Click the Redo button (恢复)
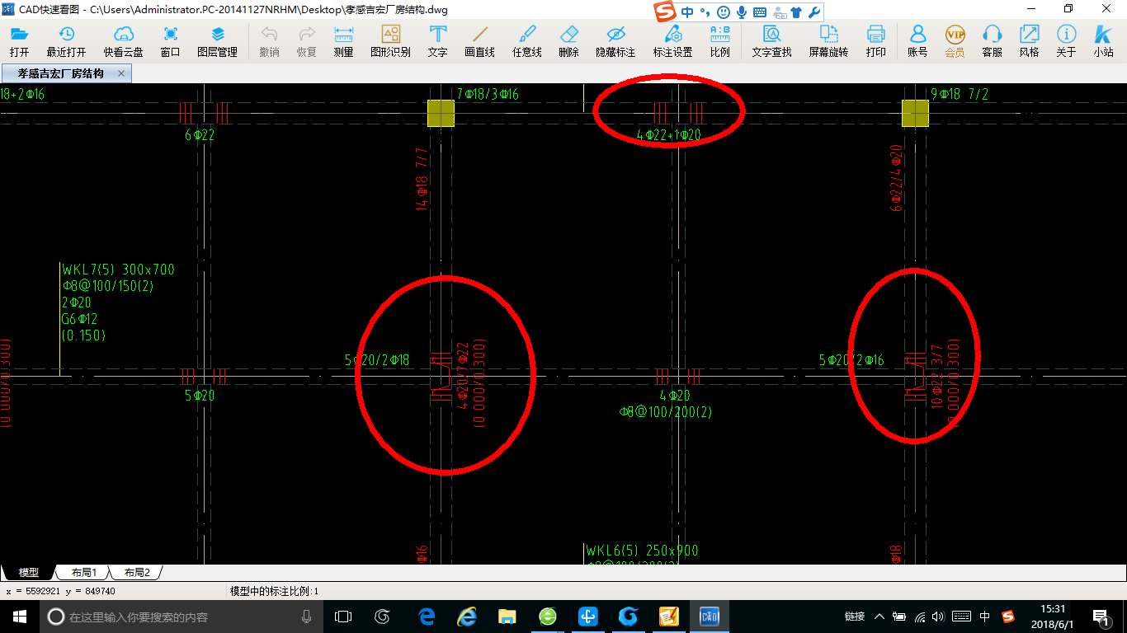 [x=306, y=41]
